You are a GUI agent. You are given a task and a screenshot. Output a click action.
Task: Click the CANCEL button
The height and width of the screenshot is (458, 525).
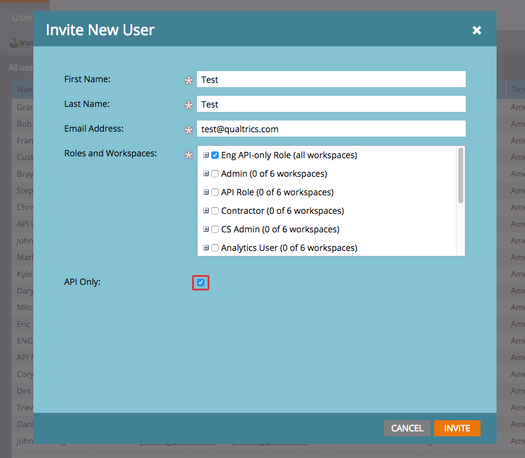pos(407,428)
